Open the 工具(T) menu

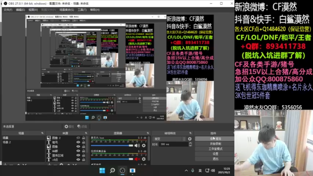click(82, 10)
